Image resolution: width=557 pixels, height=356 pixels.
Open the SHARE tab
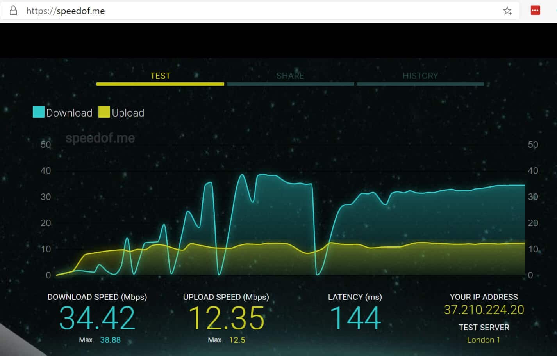tap(290, 76)
